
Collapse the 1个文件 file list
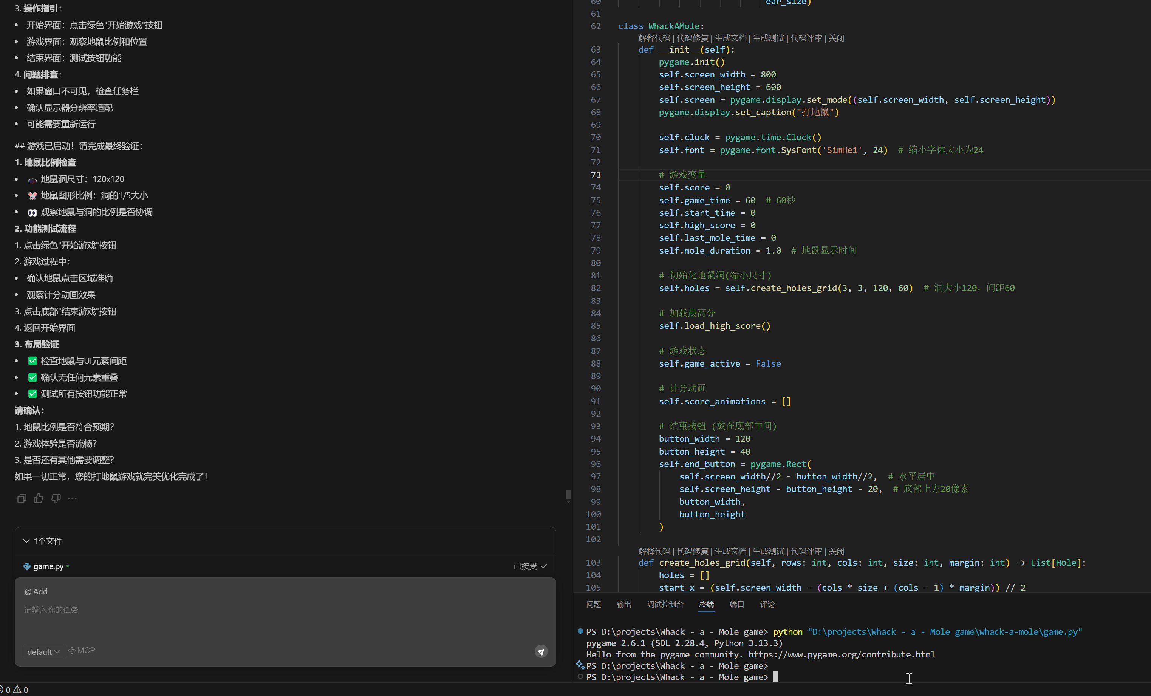(x=26, y=541)
